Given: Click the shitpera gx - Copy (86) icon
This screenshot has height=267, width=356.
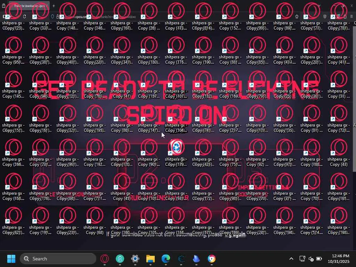Looking at the screenshot, I should (122, 119).
